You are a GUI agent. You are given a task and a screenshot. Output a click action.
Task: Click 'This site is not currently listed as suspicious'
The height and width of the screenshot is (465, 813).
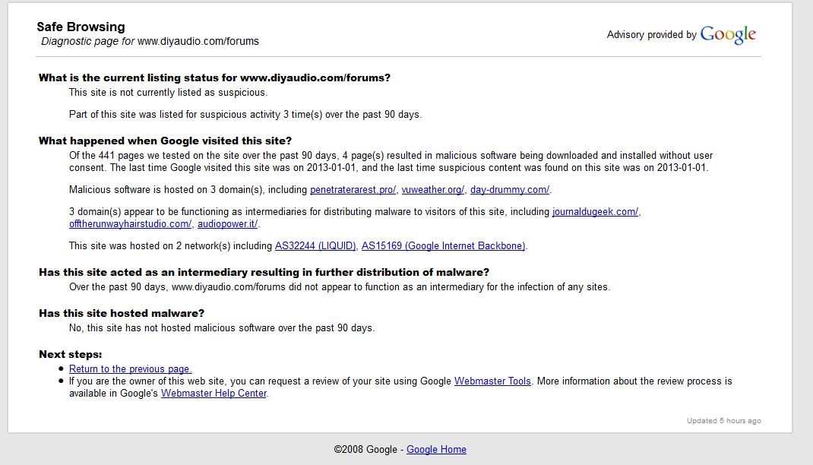pyautogui.click(x=169, y=92)
